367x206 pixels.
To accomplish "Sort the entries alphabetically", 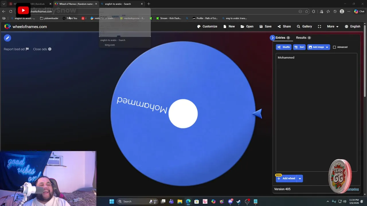I will click(x=299, y=47).
